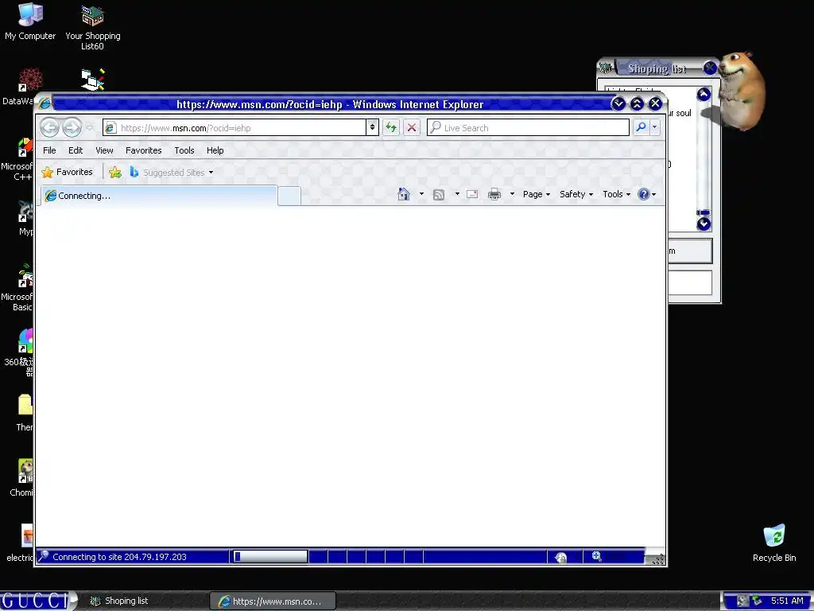Click the Back navigation arrow button
This screenshot has width=814, height=611.
(50, 127)
